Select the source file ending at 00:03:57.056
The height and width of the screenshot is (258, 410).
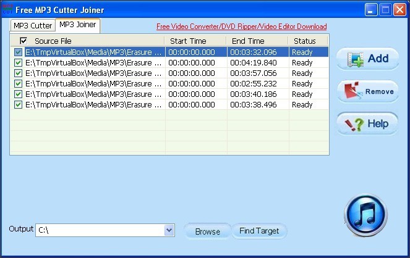coord(93,73)
